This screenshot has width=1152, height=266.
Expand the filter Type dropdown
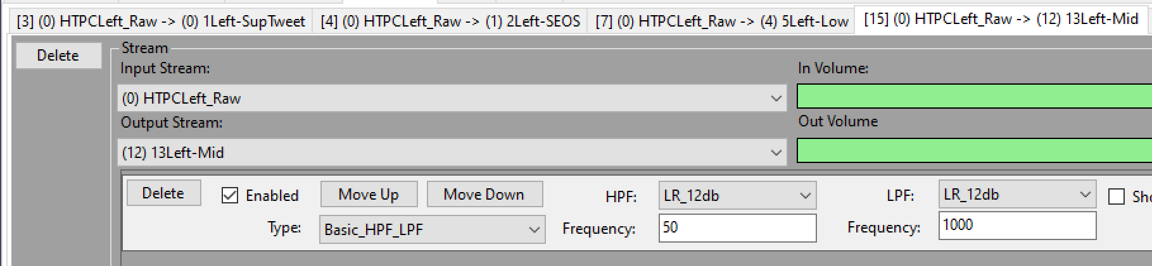[x=432, y=229]
